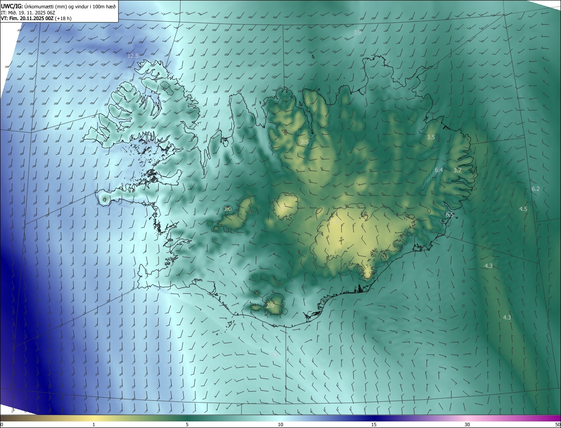Click the 7.9 value north of Iceland

[x=357, y=32]
